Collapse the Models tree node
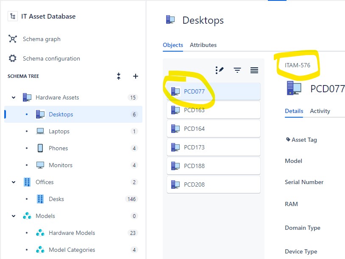The width and height of the screenshot is (345, 259). pos(14,216)
